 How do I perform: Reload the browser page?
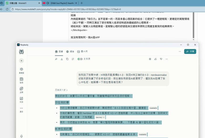click(7, 9)
